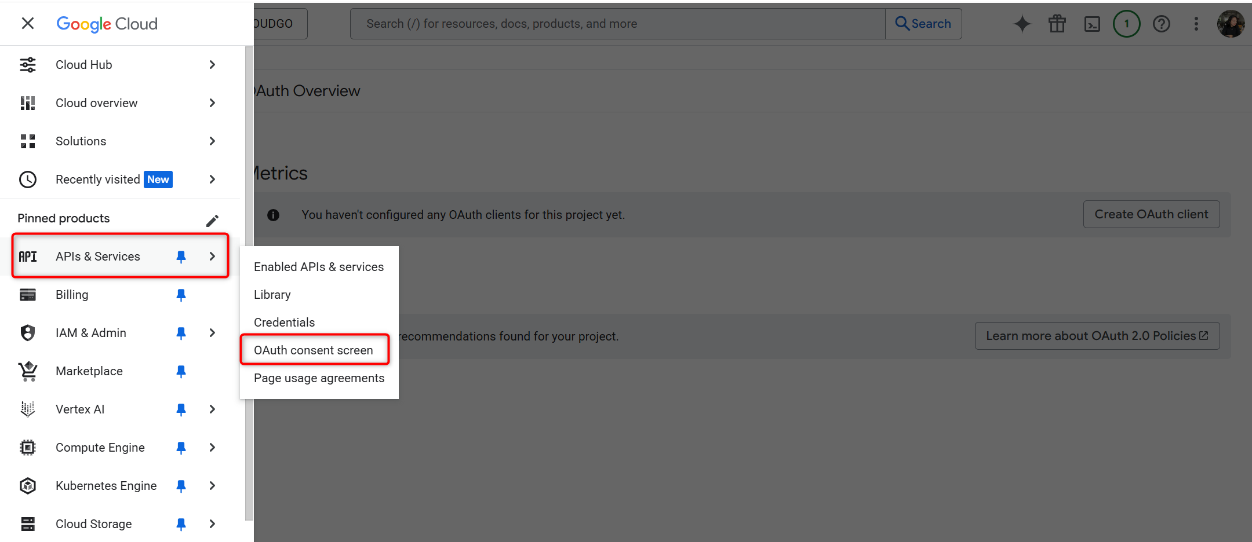
Task: Unpin Billing from pinned products
Action: click(181, 295)
